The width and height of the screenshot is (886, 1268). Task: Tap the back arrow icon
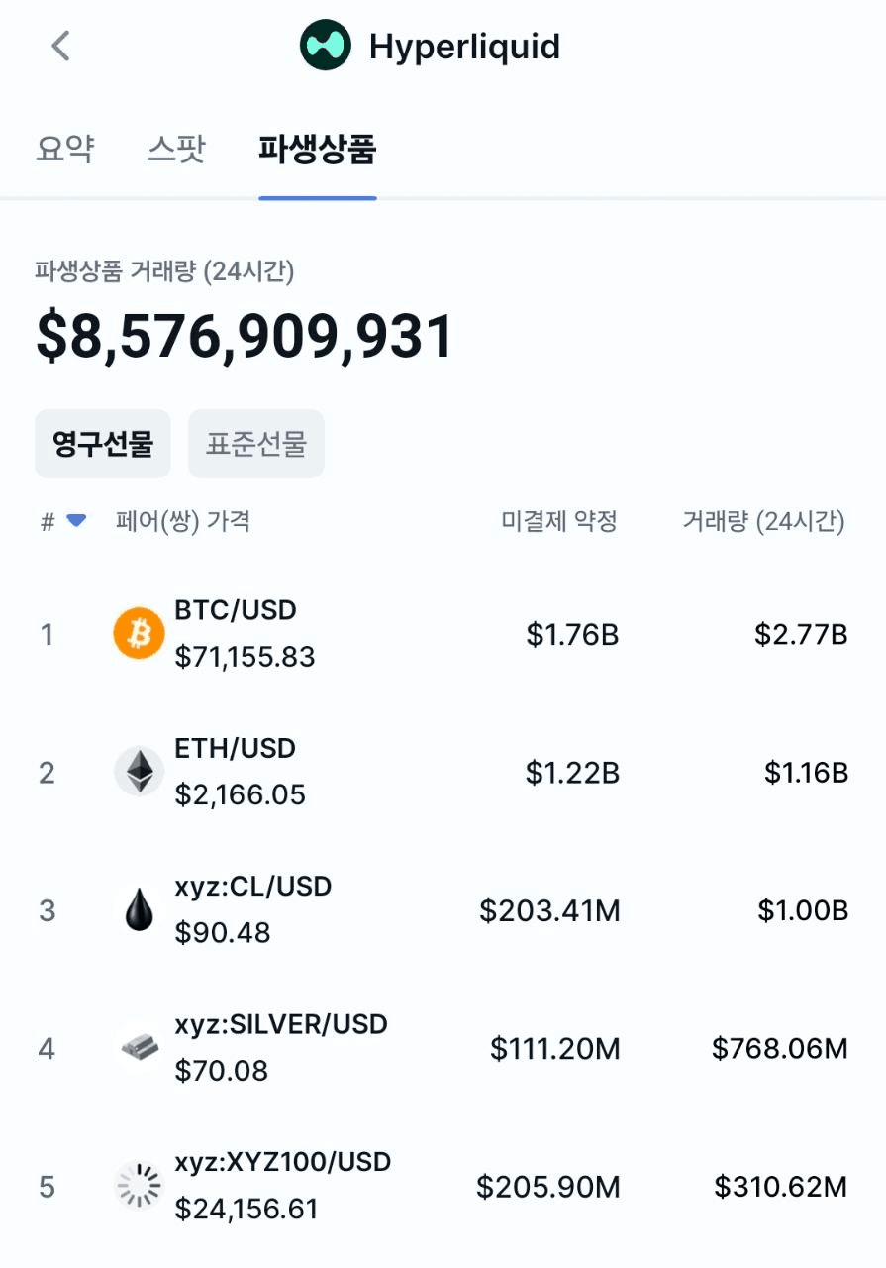(61, 46)
